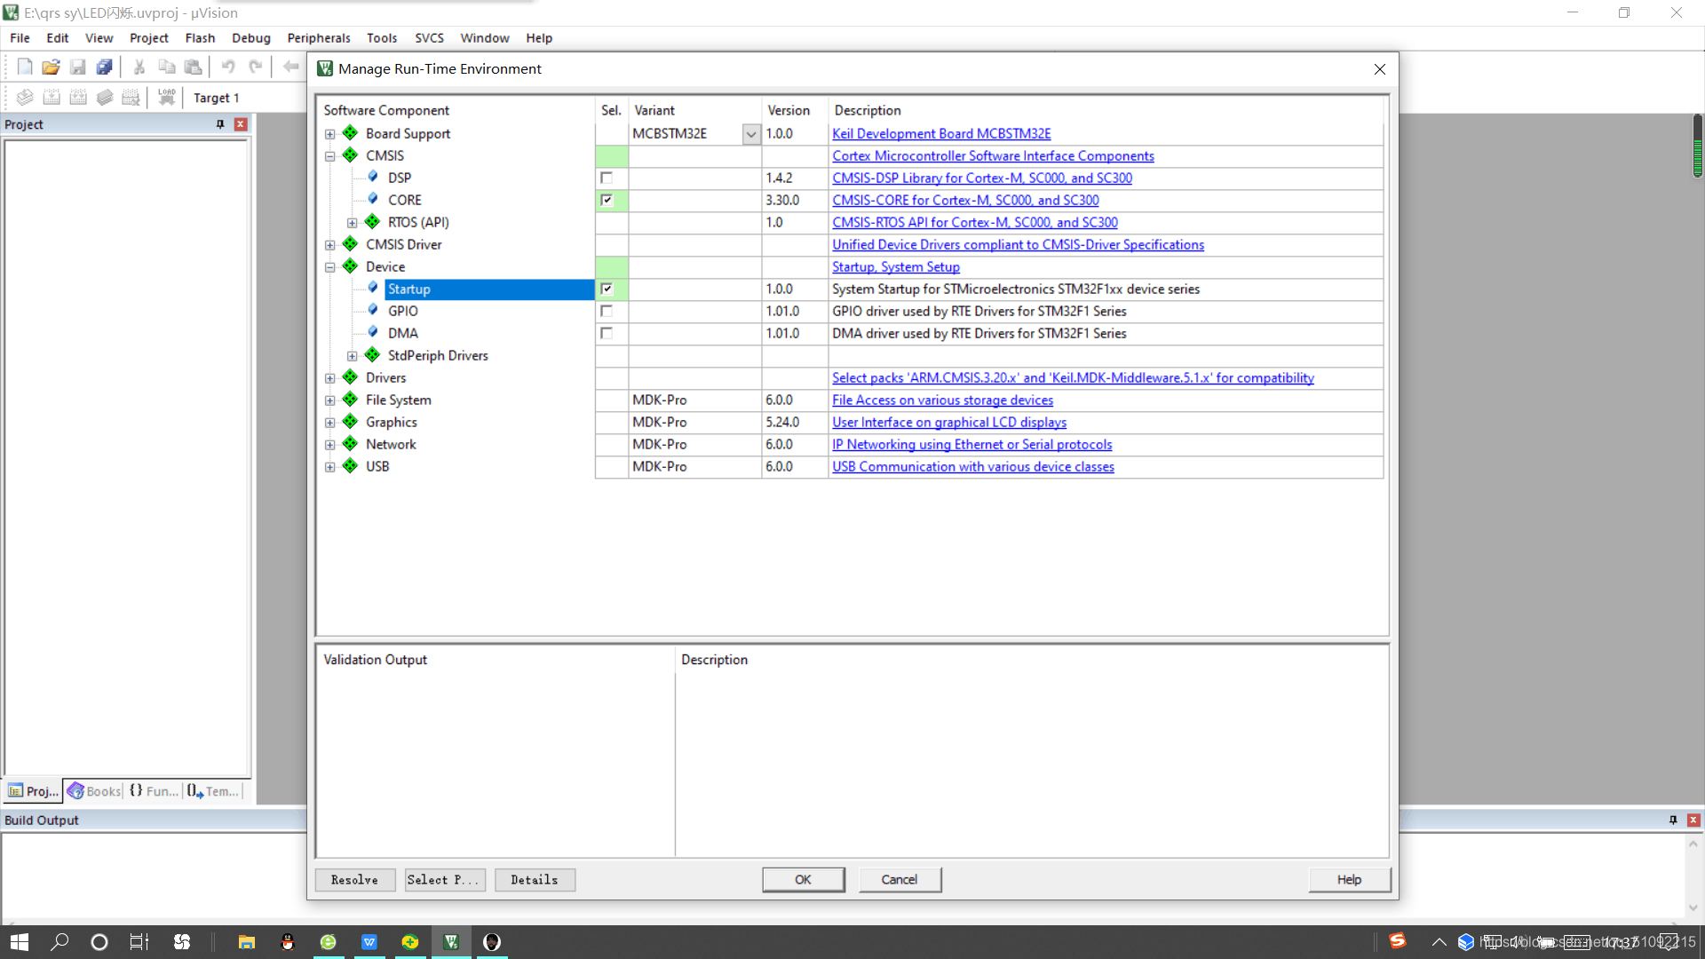
Task: Tick the CMSIS DSP checkbox
Action: point(607,178)
